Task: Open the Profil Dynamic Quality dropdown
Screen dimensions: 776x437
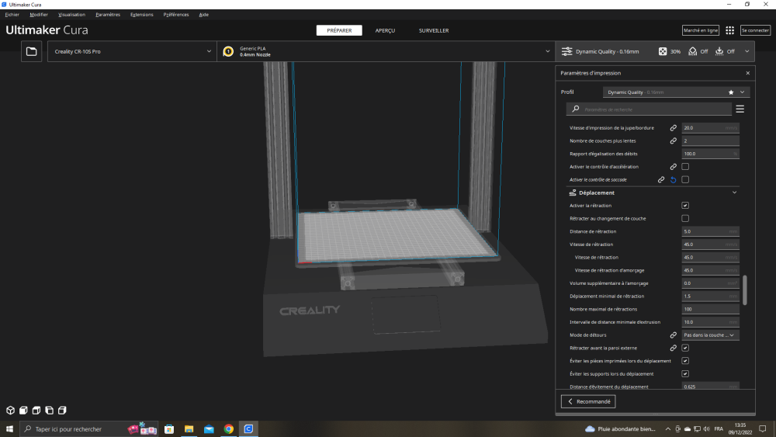Action: pos(676,92)
